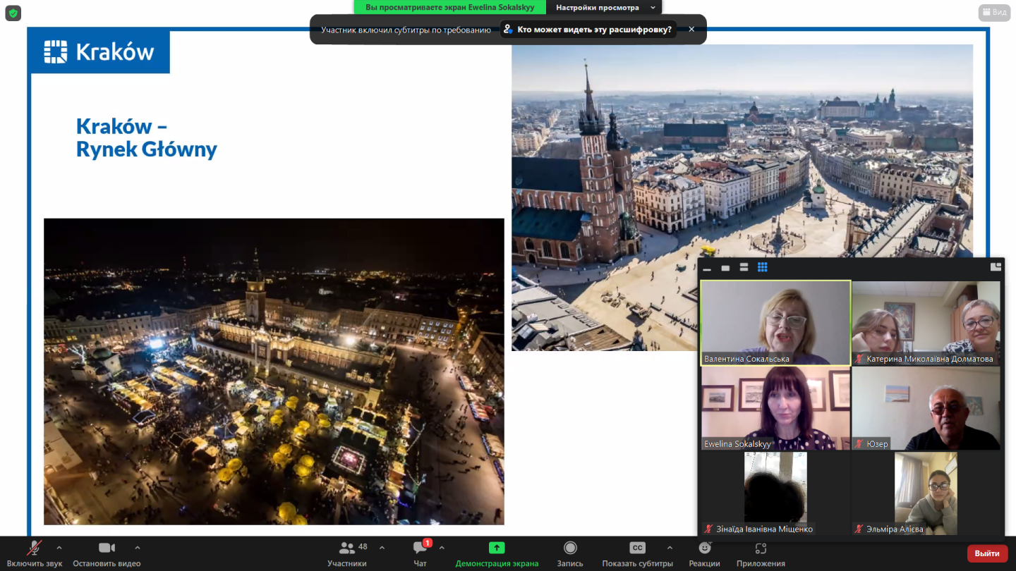Stop video camera (Остановить видео)

tap(107, 548)
